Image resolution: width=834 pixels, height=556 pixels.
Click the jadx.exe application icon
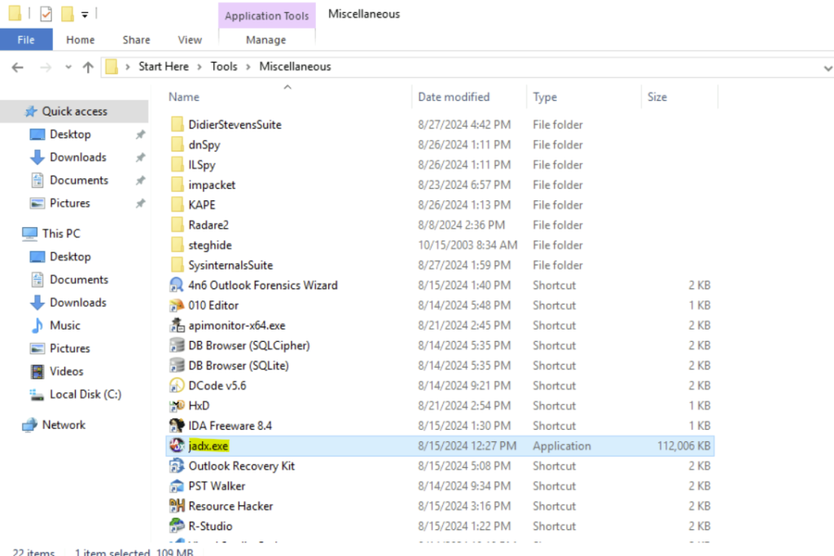pos(177,446)
